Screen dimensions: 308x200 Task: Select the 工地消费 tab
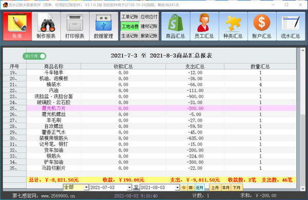130,27
